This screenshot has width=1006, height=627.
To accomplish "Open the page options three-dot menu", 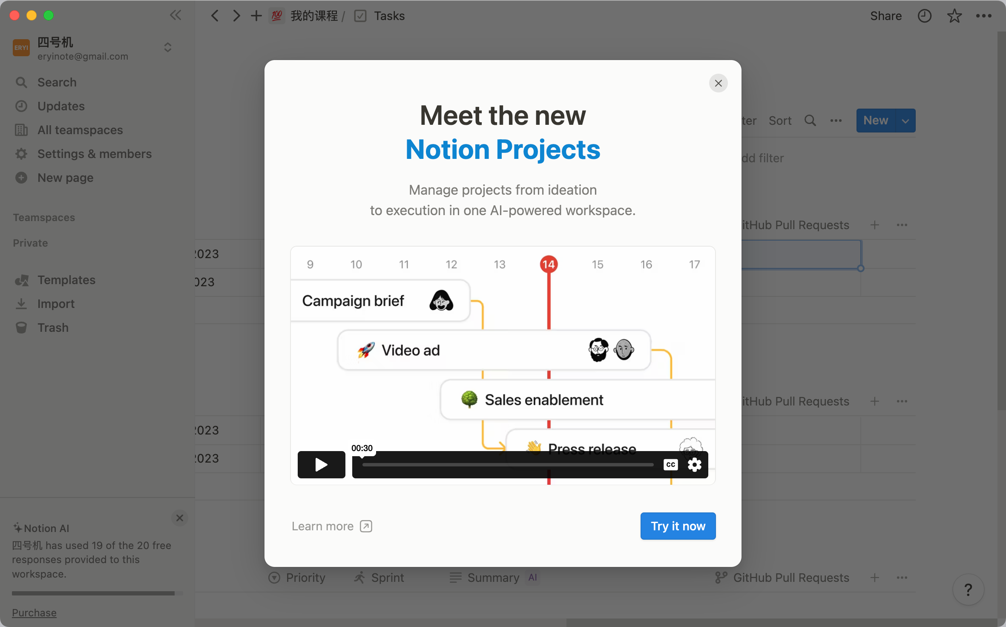I will 984,16.
